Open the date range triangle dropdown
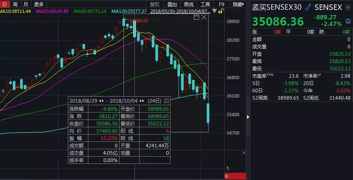Viewport: 353px width, 180px height. (214, 11)
